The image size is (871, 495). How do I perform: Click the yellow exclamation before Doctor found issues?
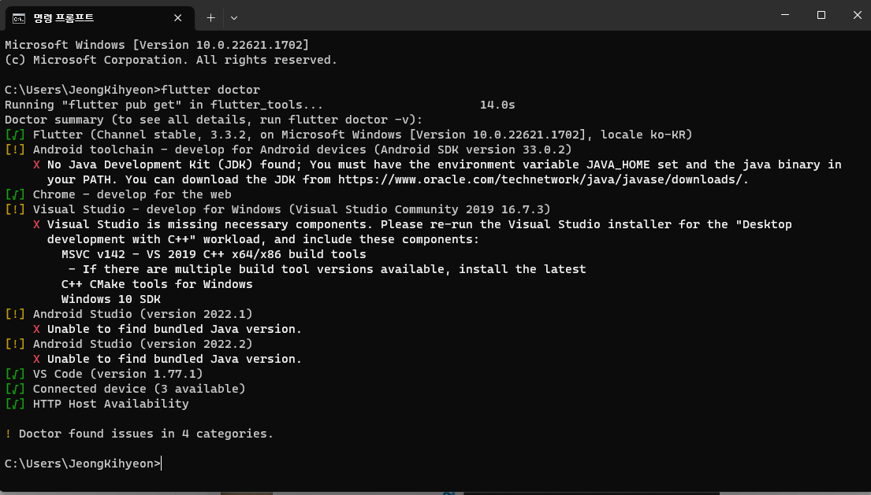9,434
